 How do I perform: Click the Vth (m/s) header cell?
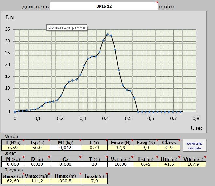[x=193, y=159]
